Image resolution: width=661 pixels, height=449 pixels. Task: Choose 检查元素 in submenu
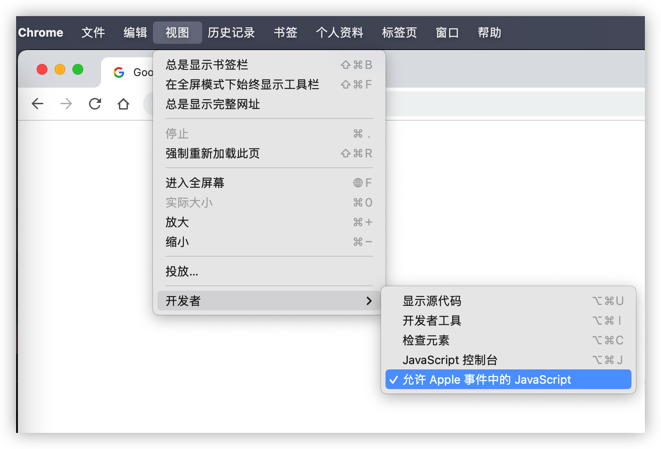click(x=508, y=340)
